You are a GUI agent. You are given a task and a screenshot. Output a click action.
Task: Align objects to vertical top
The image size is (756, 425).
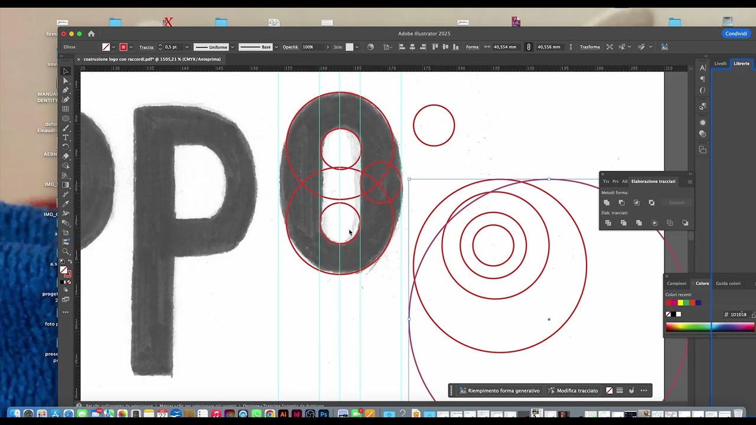coord(435,47)
